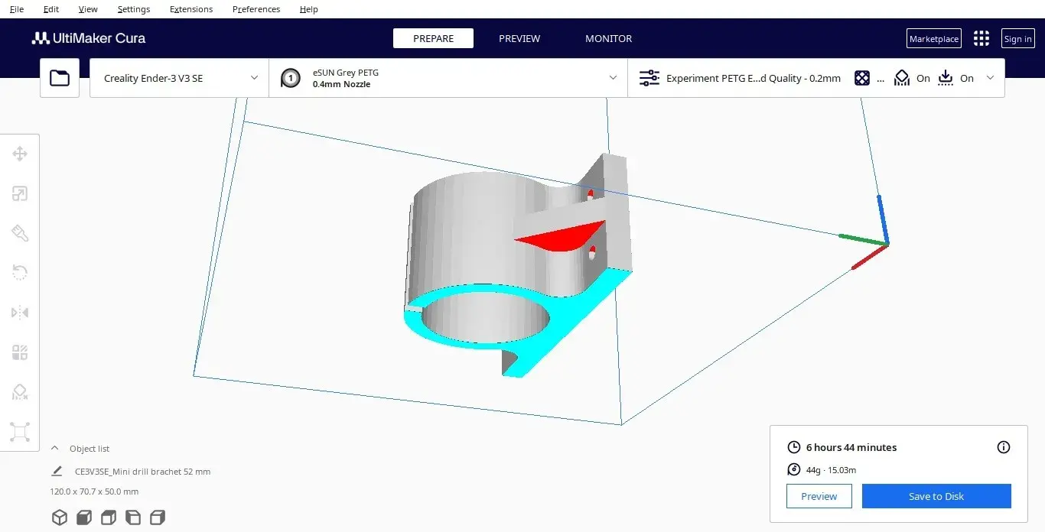Show print time info icon
Viewport: 1045px width, 532px height.
point(1004,447)
